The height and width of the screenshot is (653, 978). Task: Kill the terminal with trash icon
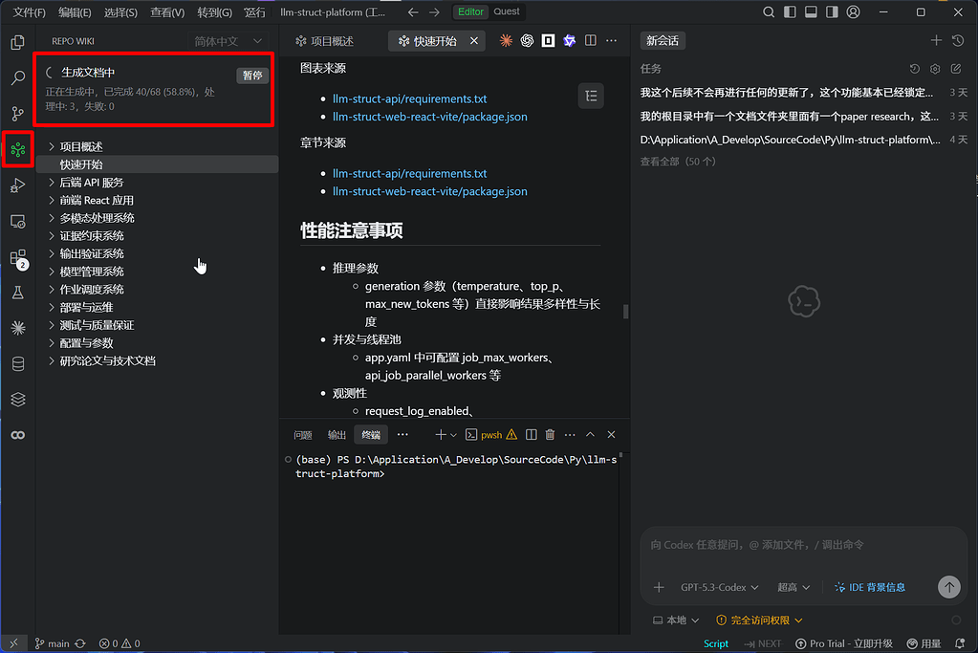(550, 435)
